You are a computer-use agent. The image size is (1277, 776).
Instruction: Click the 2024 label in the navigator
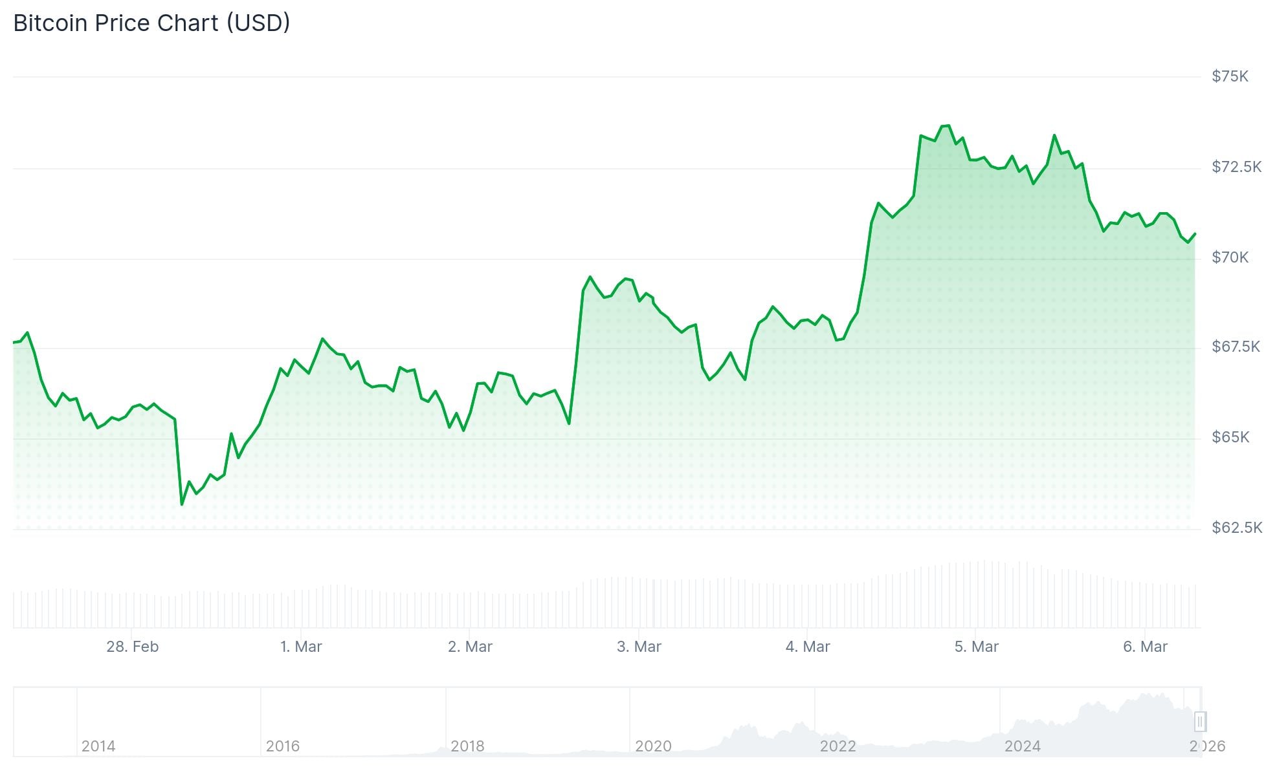tap(1022, 746)
